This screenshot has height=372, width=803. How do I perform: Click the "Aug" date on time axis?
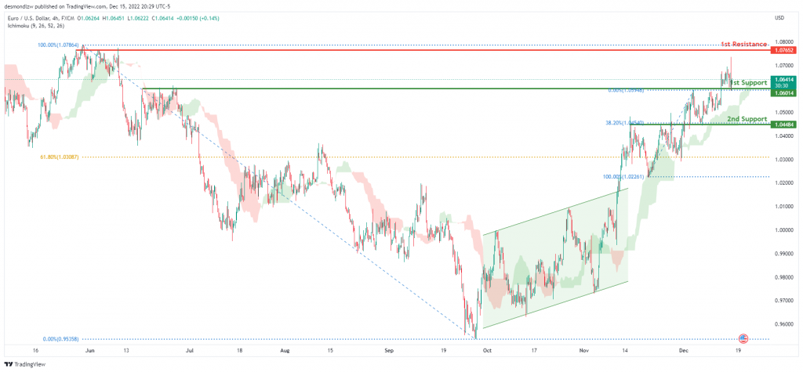point(285,352)
